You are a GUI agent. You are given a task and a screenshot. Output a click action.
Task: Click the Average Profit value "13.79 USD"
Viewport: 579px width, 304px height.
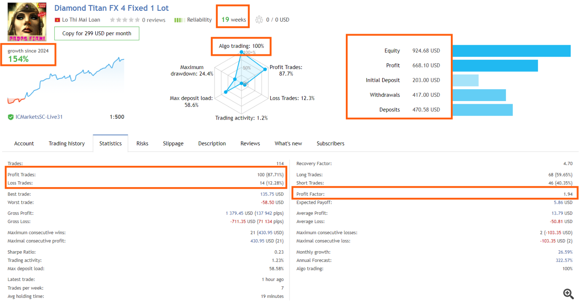tap(562, 213)
